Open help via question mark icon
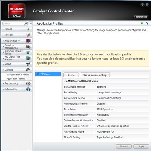 click(x=147, y=23)
